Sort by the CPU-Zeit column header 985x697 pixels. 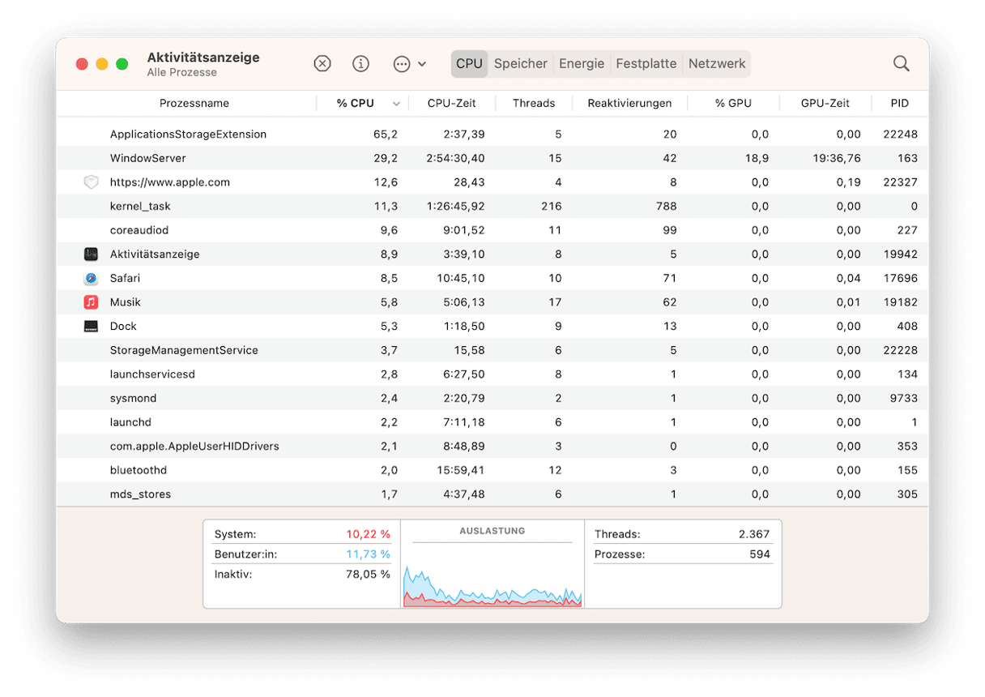coord(451,103)
